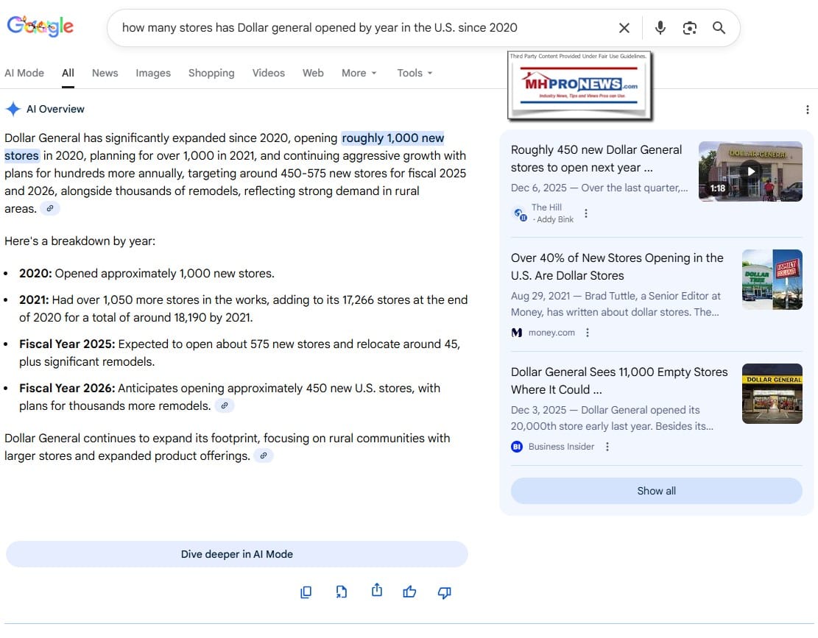The image size is (818, 638).
Task: Open Dive deeper in AI Mode
Action: click(236, 554)
